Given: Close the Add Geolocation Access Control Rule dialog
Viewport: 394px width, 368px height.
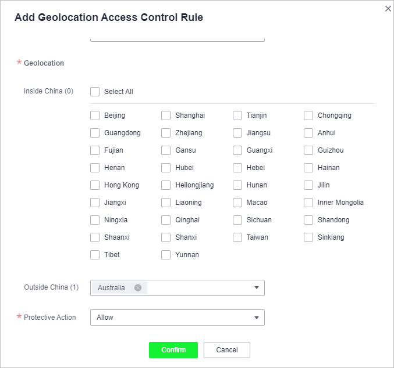Looking at the screenshot, I should tap(388, 9).
